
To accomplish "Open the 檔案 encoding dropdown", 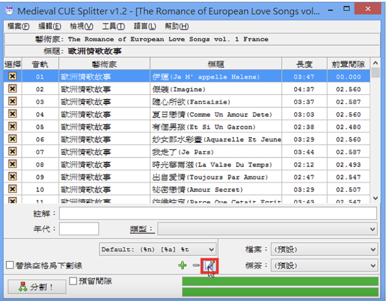I will point(324,249).
